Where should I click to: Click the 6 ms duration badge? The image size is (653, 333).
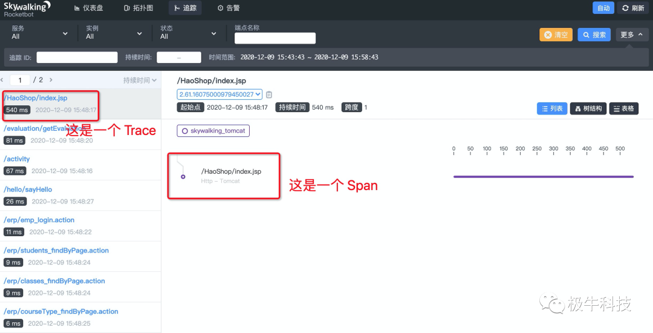(x=13, y=323)
